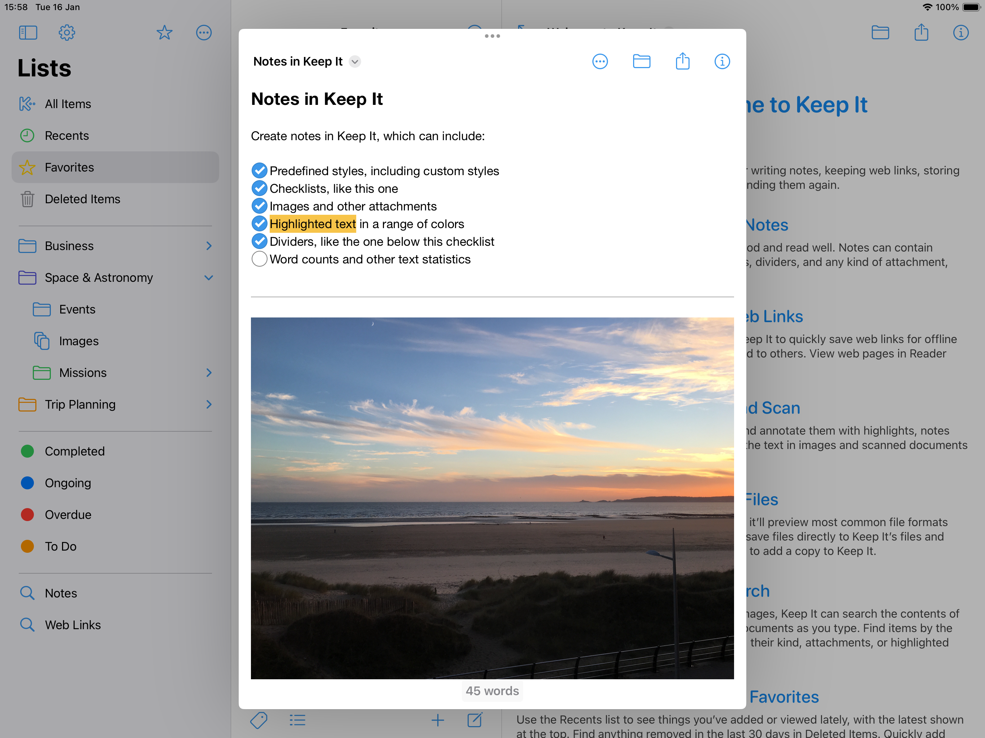Screen dimensions: 985x738
Task: Click the Notes in Keep It heading text
Action: [x=317, y=99]
